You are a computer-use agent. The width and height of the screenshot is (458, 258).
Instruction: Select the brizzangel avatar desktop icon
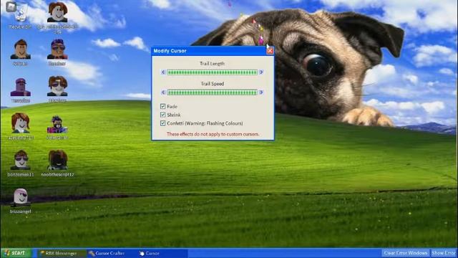click(x=21, y=201)
